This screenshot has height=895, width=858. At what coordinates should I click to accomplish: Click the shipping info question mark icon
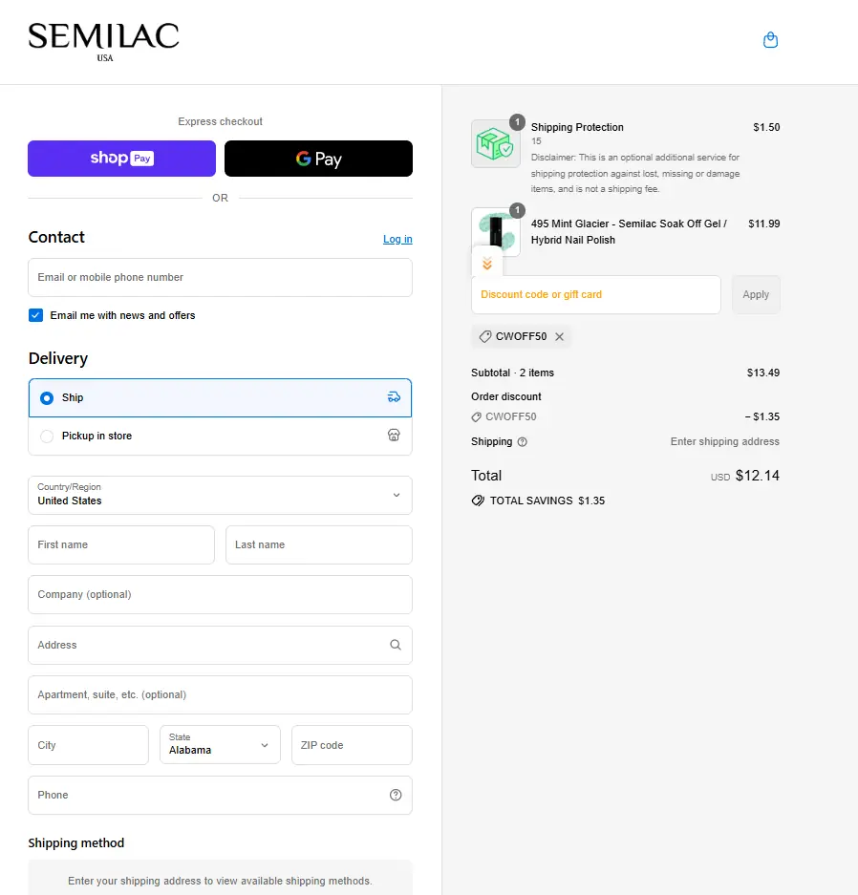pyautogui.click(x=522, y=442)
